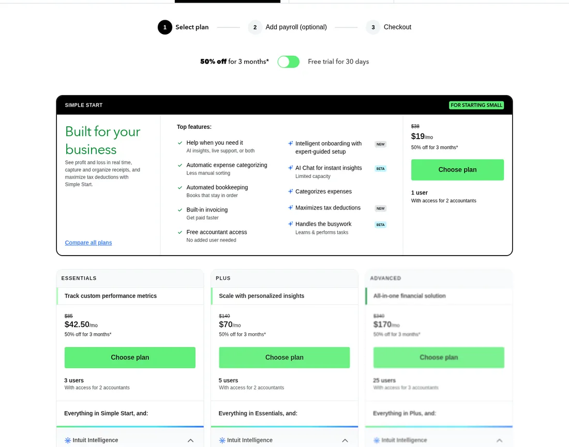Click the crossed-out $38 price

(415, 126)
